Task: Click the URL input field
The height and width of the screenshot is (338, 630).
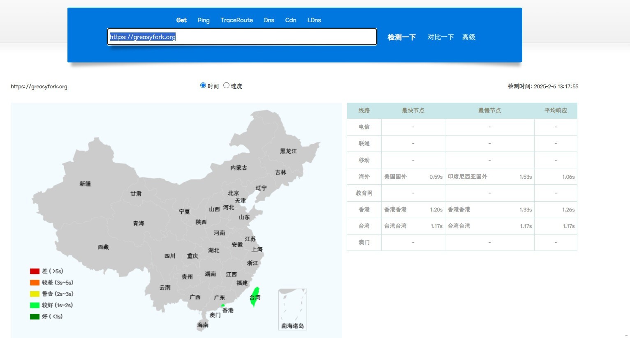Action: (242, 37)
